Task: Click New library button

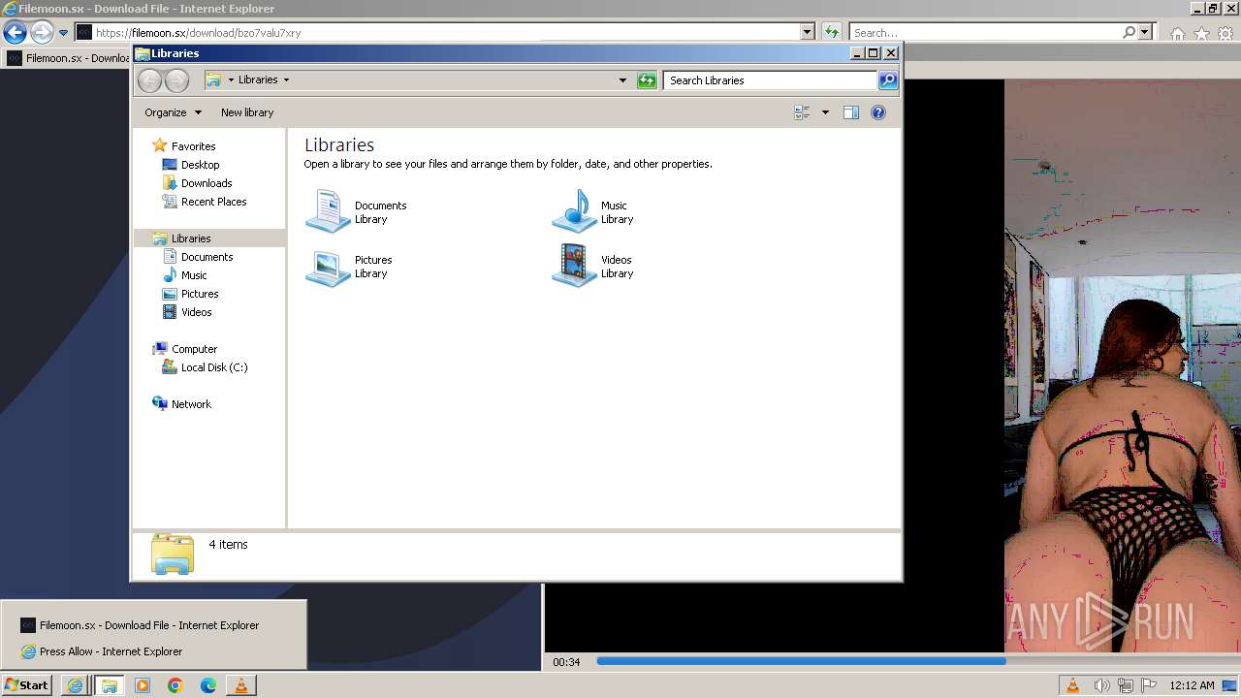Action: pos(247,112)
